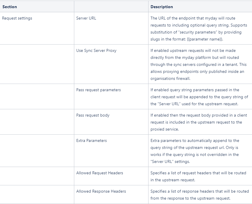Image resolution: width=252 pixels, height=204 pixels.
Task: Click description about query string parameters appended
Action: click(x=199, y=97)
